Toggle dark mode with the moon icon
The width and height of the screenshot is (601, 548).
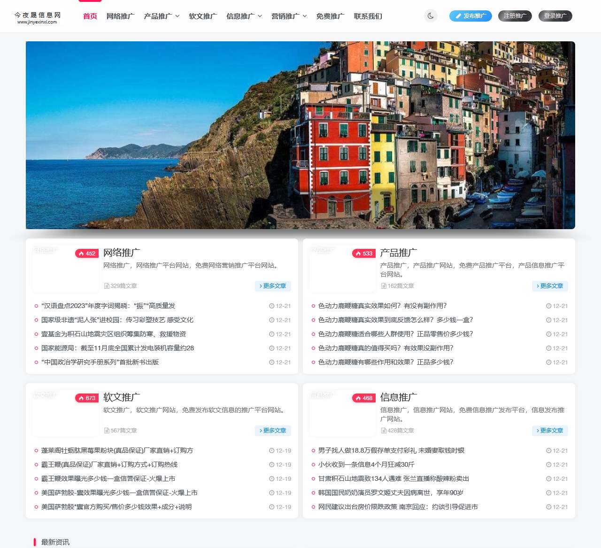tap(431, 16)
